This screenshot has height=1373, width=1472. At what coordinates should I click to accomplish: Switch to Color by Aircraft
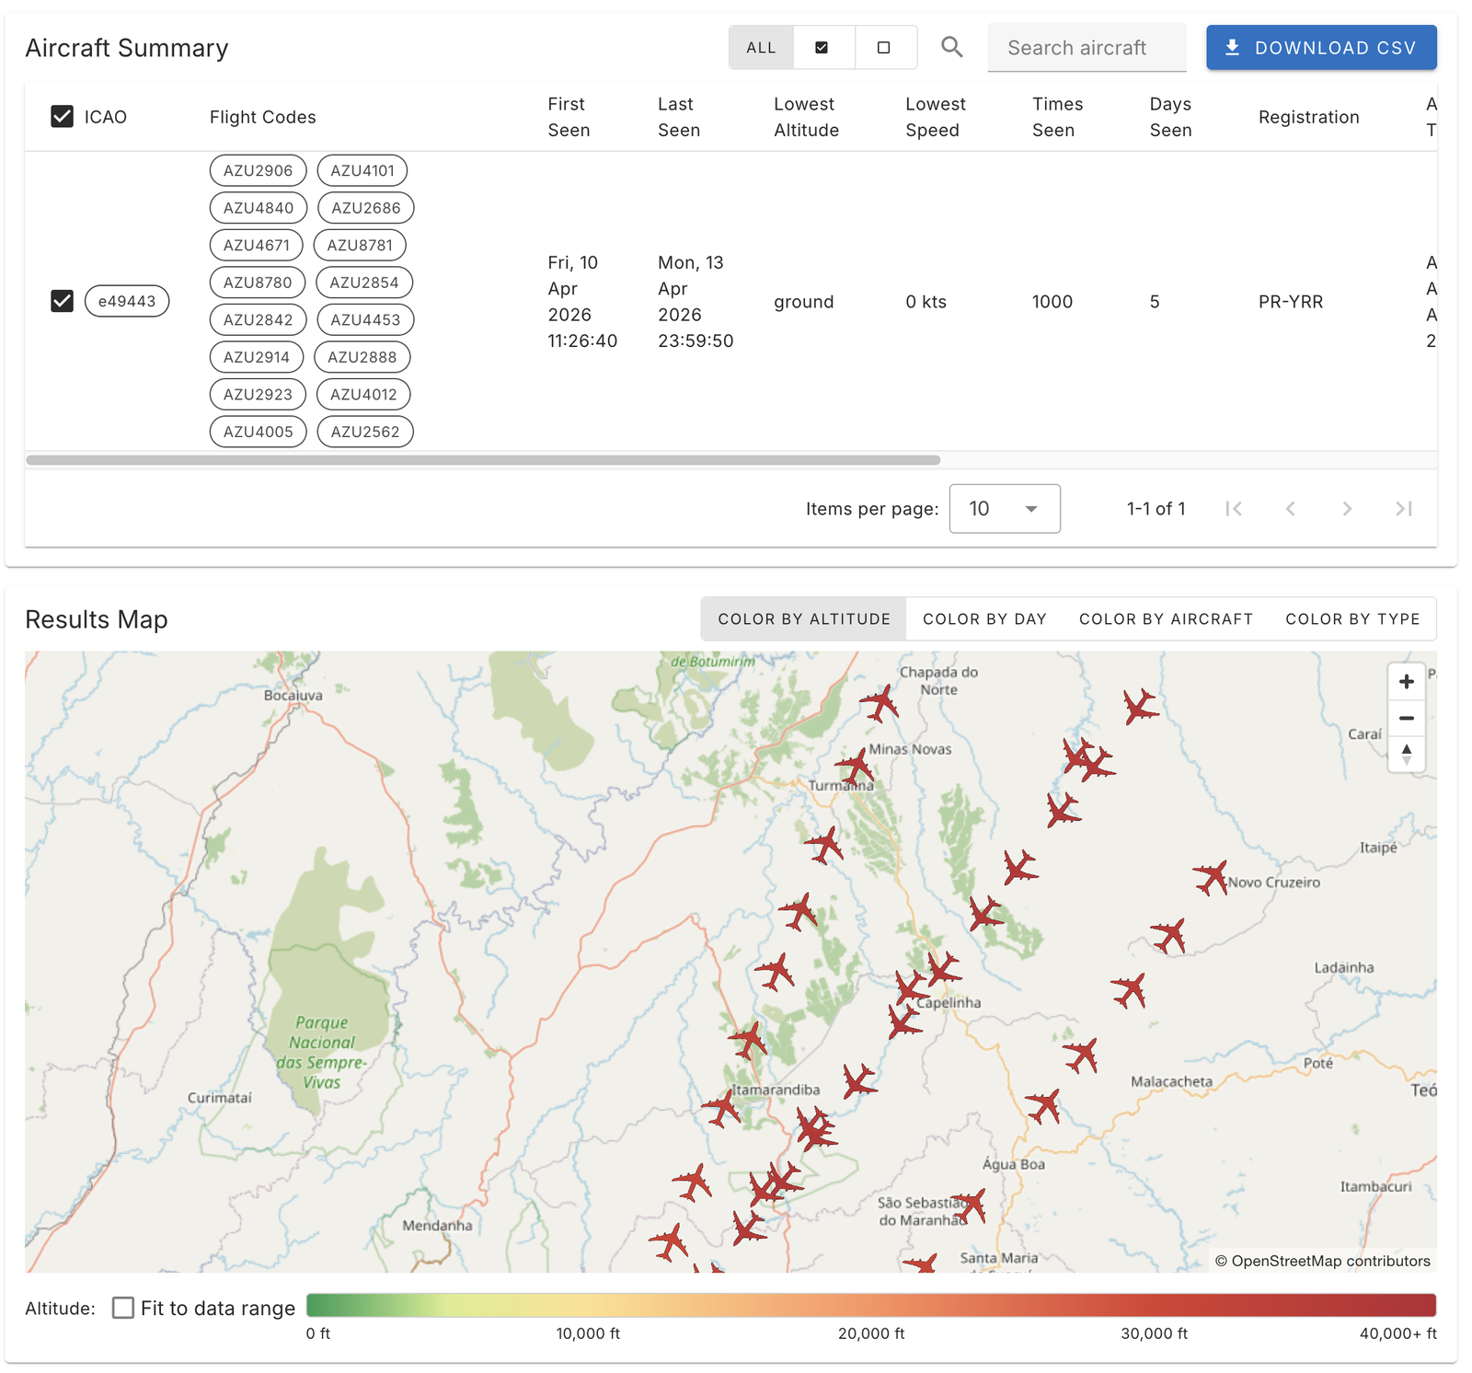tap(1166, 619)
